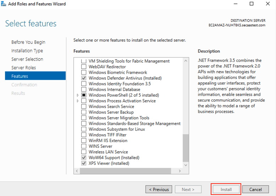Click the horizontal scroll left arrow

(77, 171)
